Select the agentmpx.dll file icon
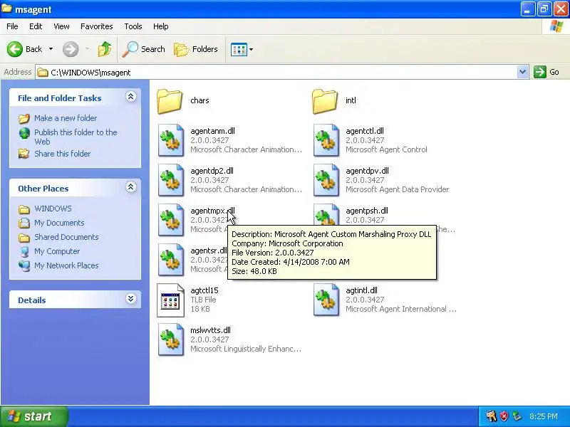The image size is (570, 427). tap(170, 220)
